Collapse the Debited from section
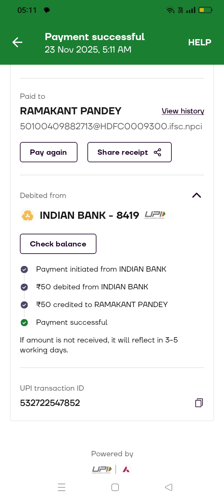 (x=197, y=195)
